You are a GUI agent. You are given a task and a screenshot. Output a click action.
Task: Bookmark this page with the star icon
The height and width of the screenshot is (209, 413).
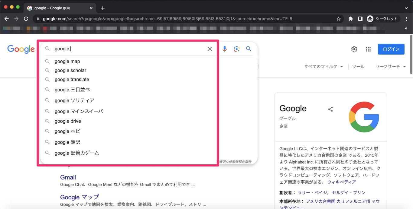click(339, 19)
